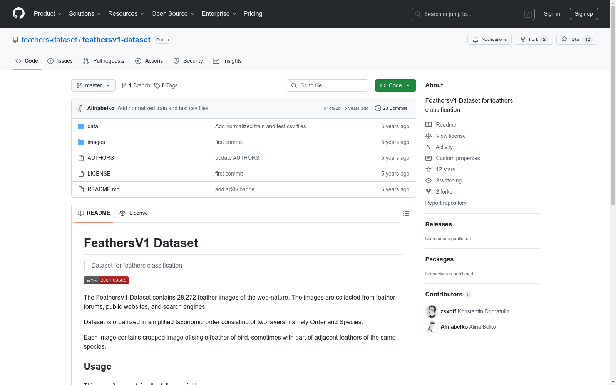Expand the Open Source menu
Screen dimensions: 616x385
point(173,14)
